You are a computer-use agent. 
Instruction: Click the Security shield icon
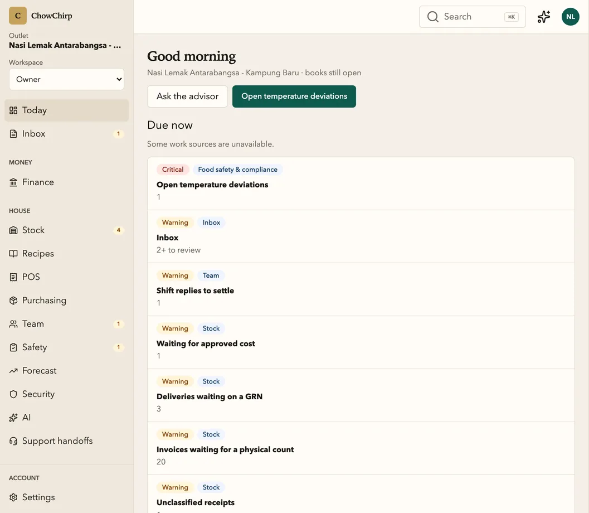(13, 394)
